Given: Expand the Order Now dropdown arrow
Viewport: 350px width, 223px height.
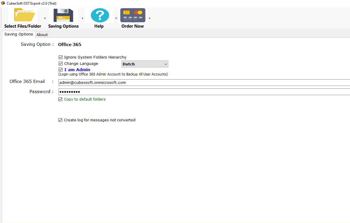Looking at the screenshot, I should 150,18.
